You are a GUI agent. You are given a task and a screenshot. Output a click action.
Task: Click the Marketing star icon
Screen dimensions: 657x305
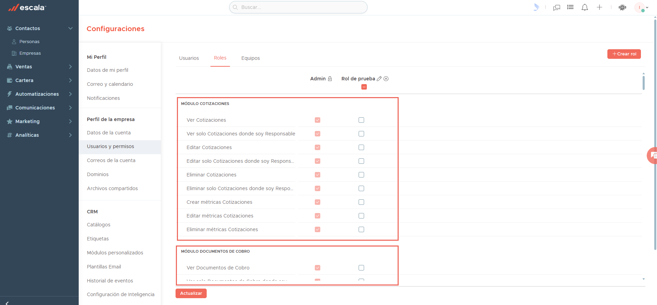(x=10, y=121)
